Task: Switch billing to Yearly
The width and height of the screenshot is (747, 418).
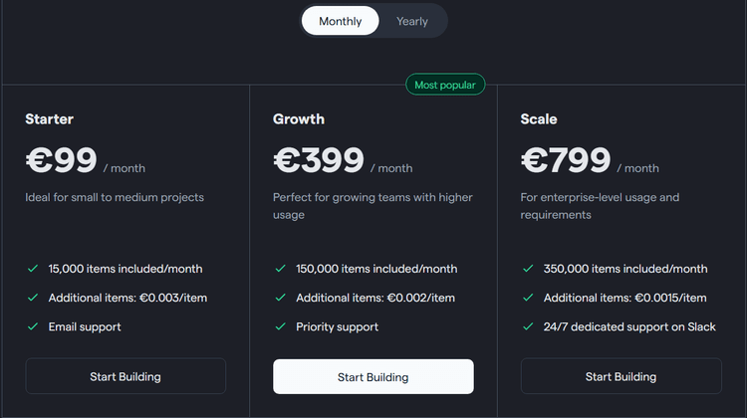Action: pos(411,21)
